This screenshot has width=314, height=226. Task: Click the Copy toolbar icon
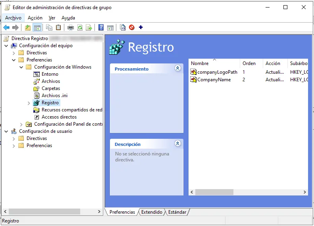tap(49, 27)
